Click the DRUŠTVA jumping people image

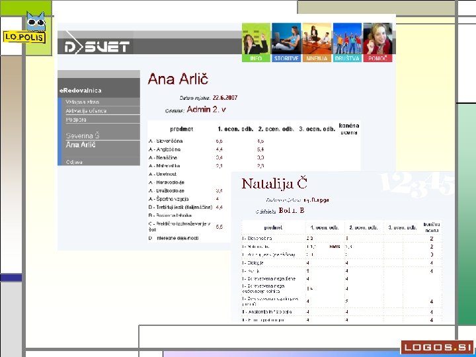click(347, 39)
